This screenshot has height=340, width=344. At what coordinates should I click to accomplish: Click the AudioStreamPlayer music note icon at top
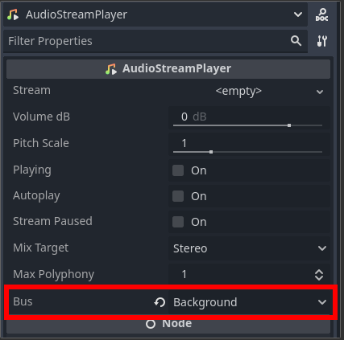point(13,14)
